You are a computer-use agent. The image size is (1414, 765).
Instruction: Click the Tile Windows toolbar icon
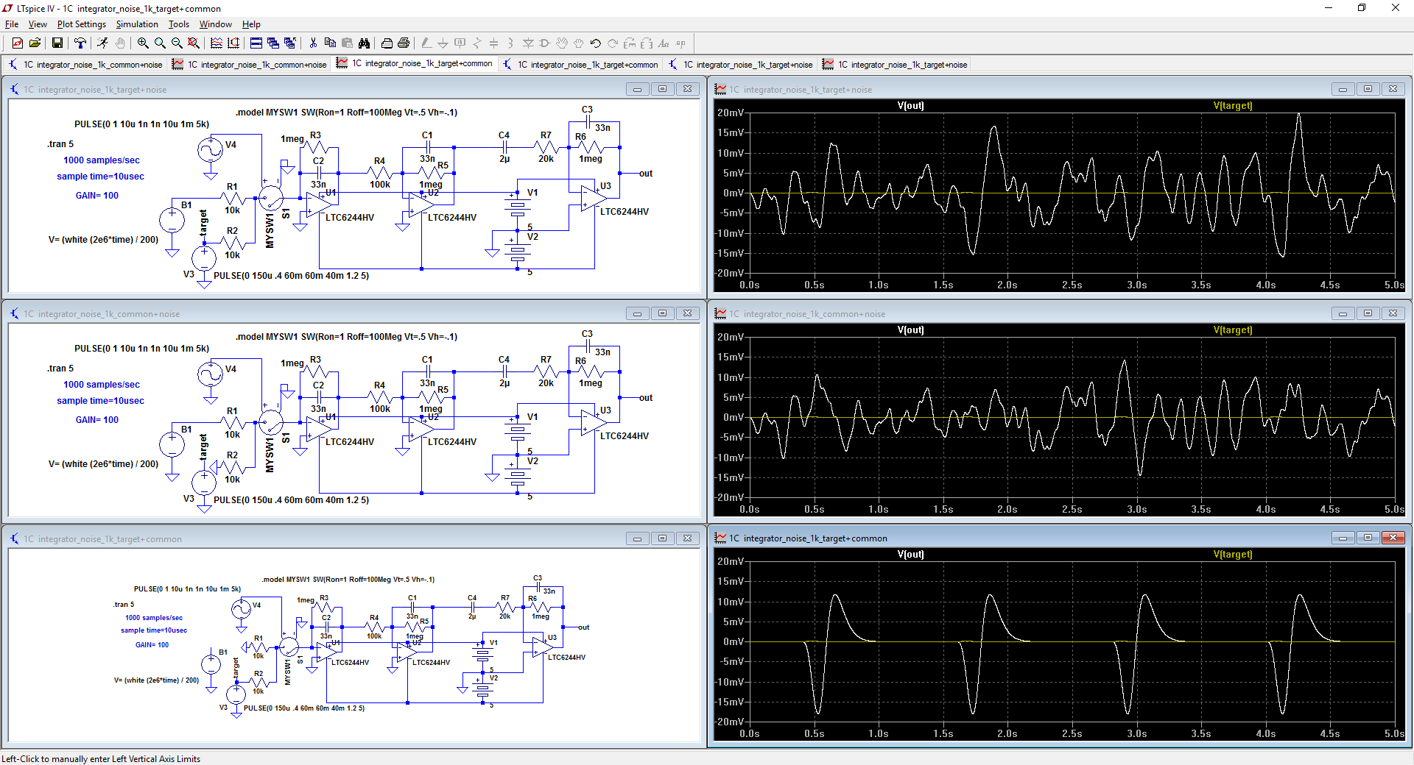(256, 43)
